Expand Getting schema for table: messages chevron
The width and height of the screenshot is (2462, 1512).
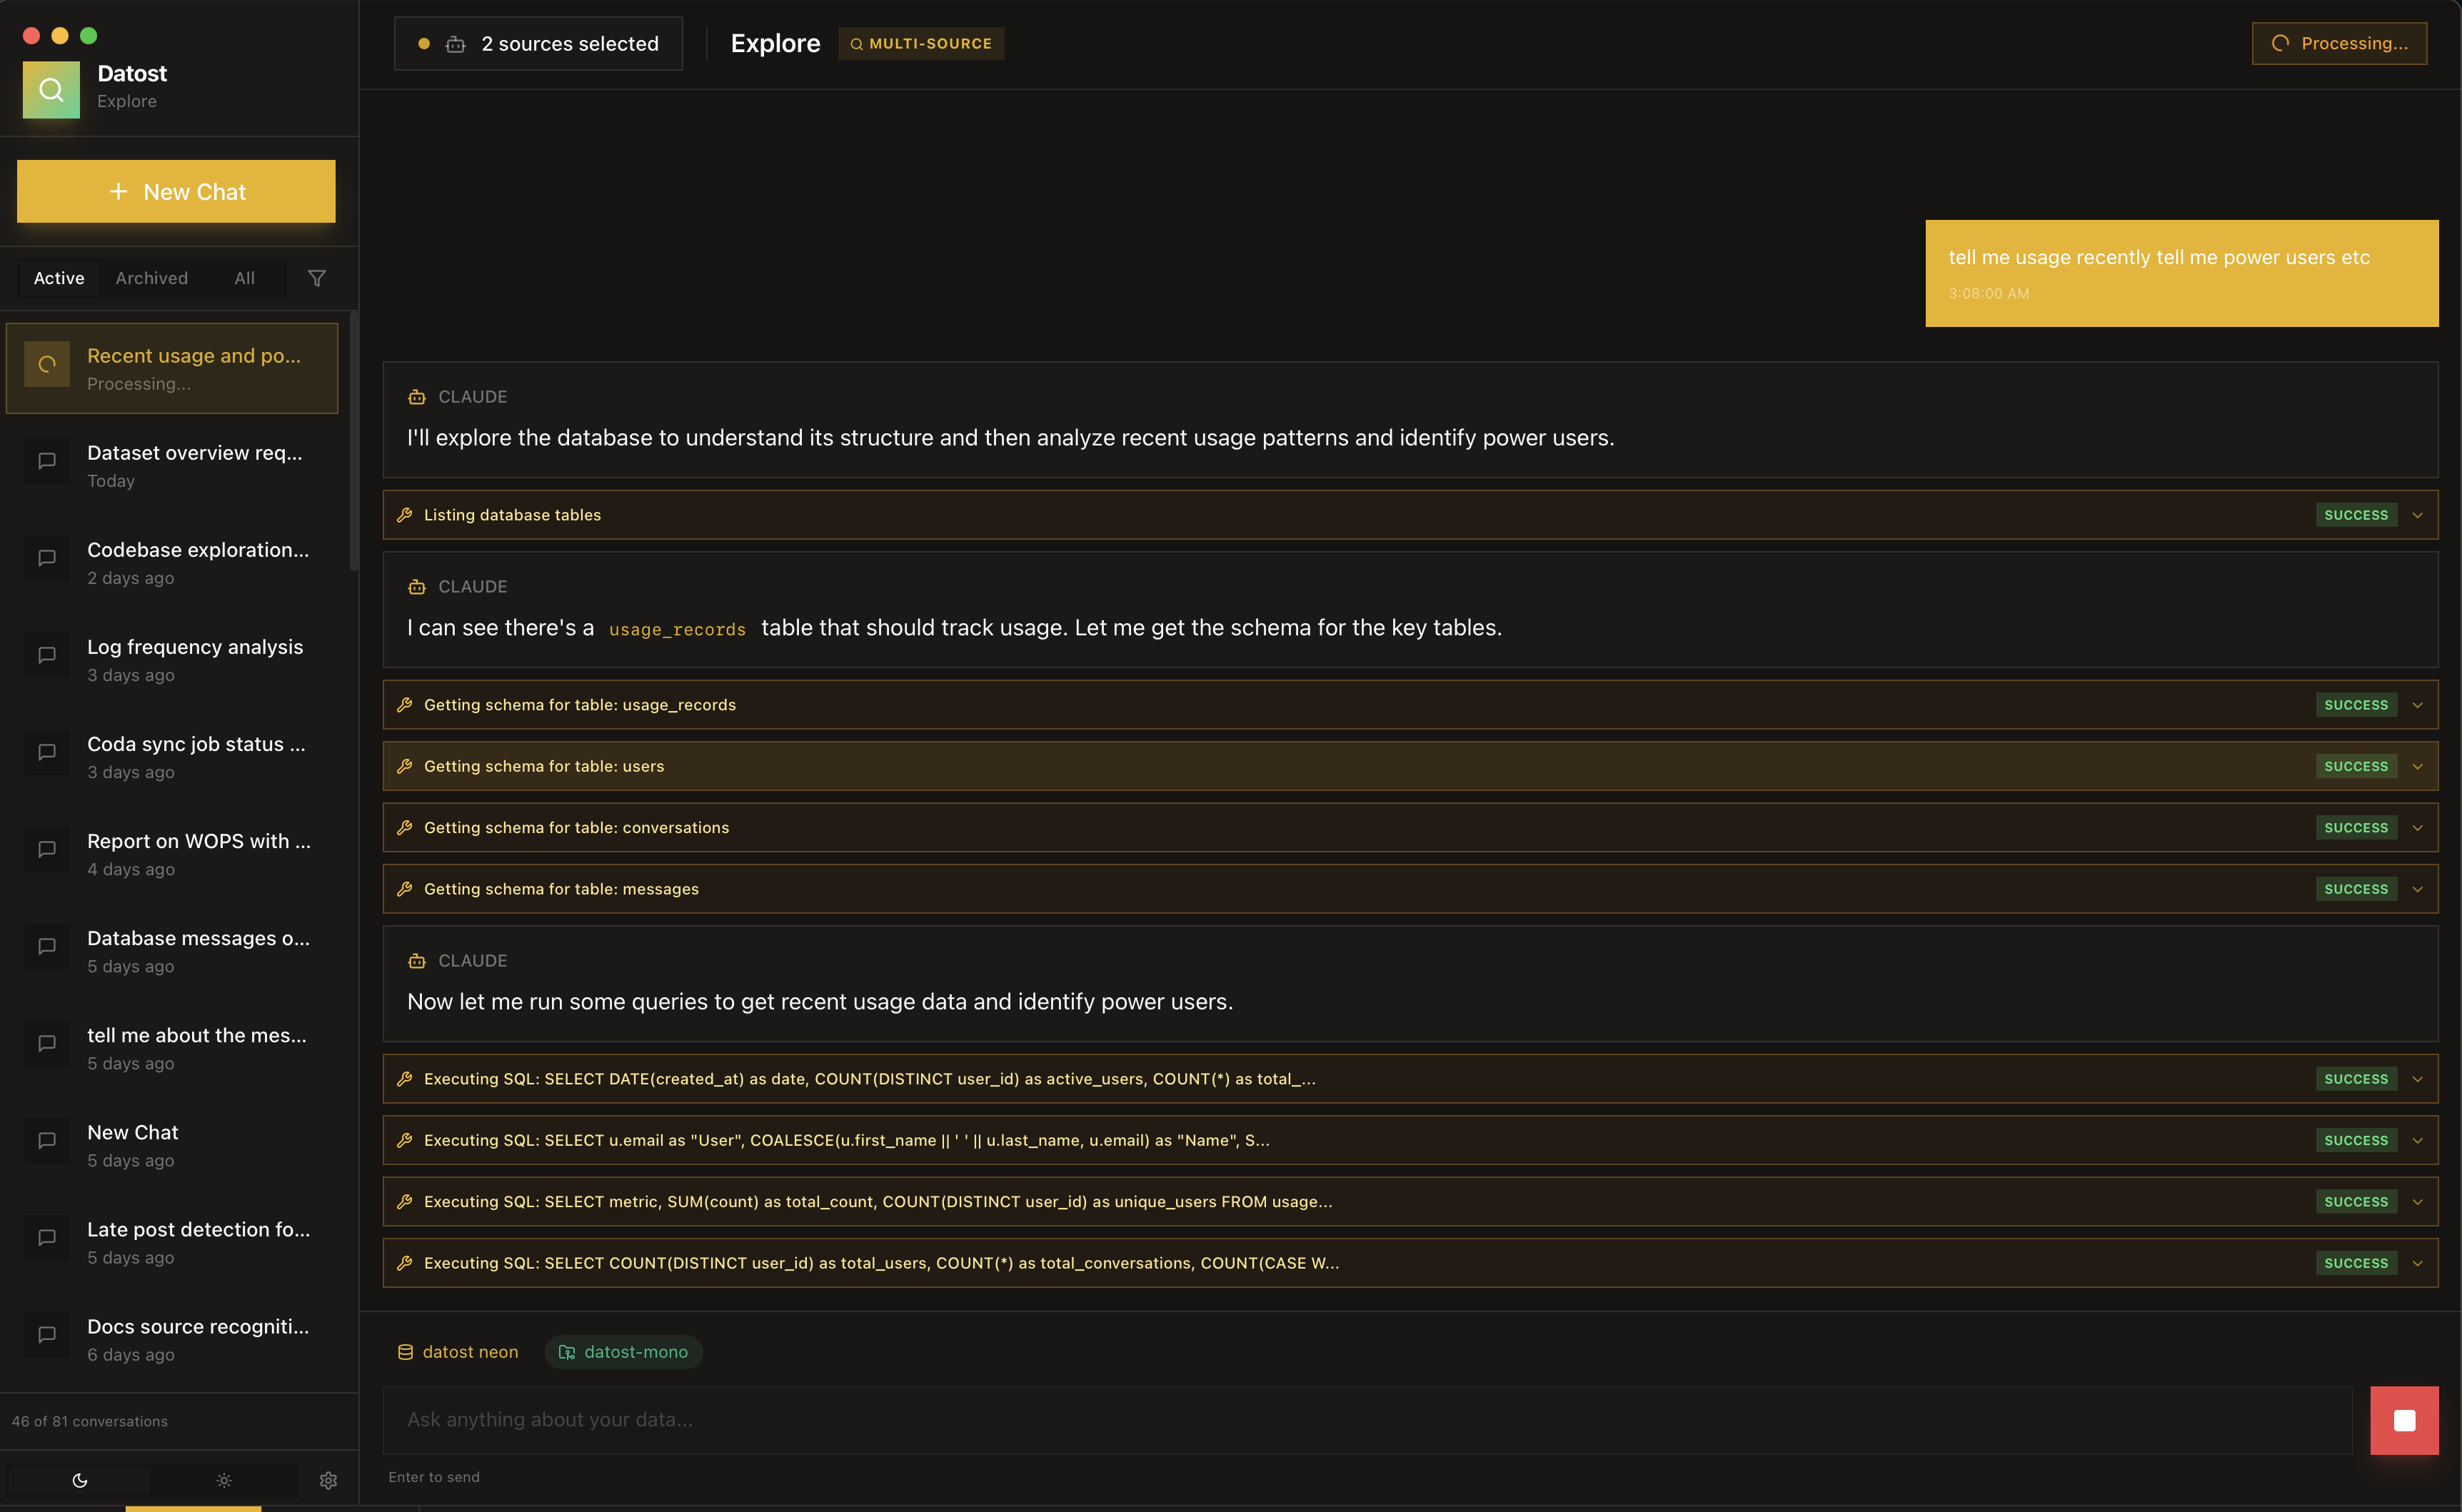2417,889
